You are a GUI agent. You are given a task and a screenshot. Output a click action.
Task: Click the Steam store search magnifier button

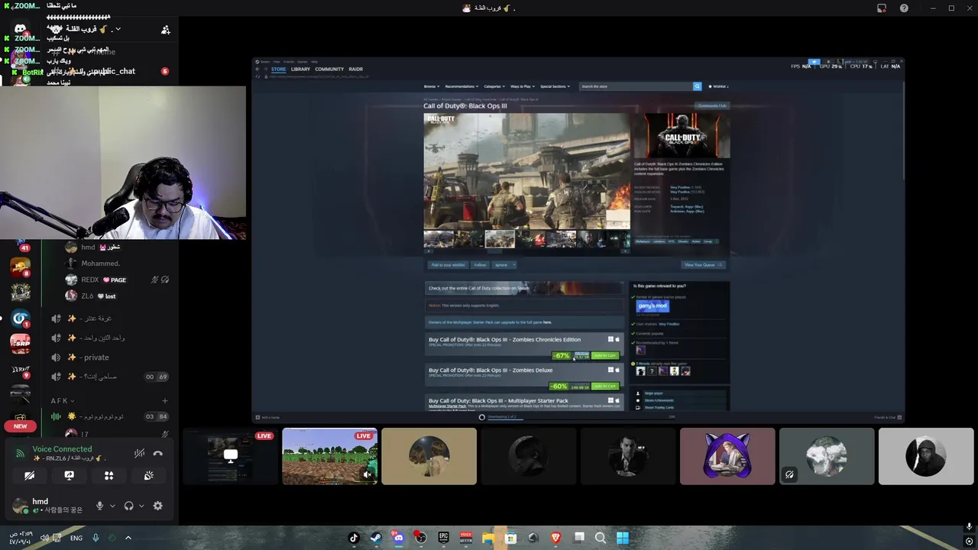[697, 86]
